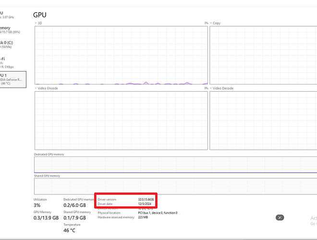The height and width of the screenshot is (240, 317).
Task: Click the 46 °C temperature reading
Action: [x=69, y=230]
